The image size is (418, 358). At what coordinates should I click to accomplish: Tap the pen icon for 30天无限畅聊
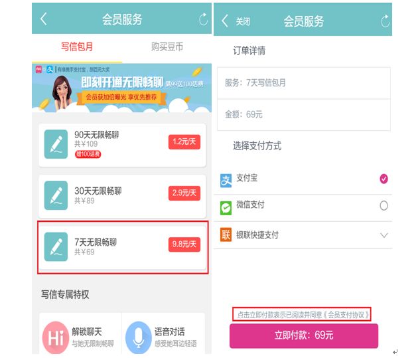coord(56,195)
